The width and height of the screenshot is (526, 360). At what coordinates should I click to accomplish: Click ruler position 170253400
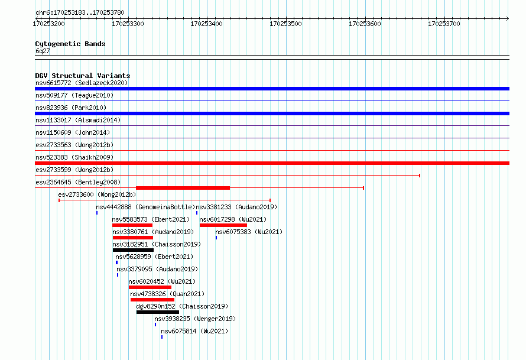[x=207, y=24]
